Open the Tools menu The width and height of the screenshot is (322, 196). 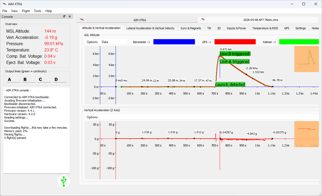tap(38, 11)
